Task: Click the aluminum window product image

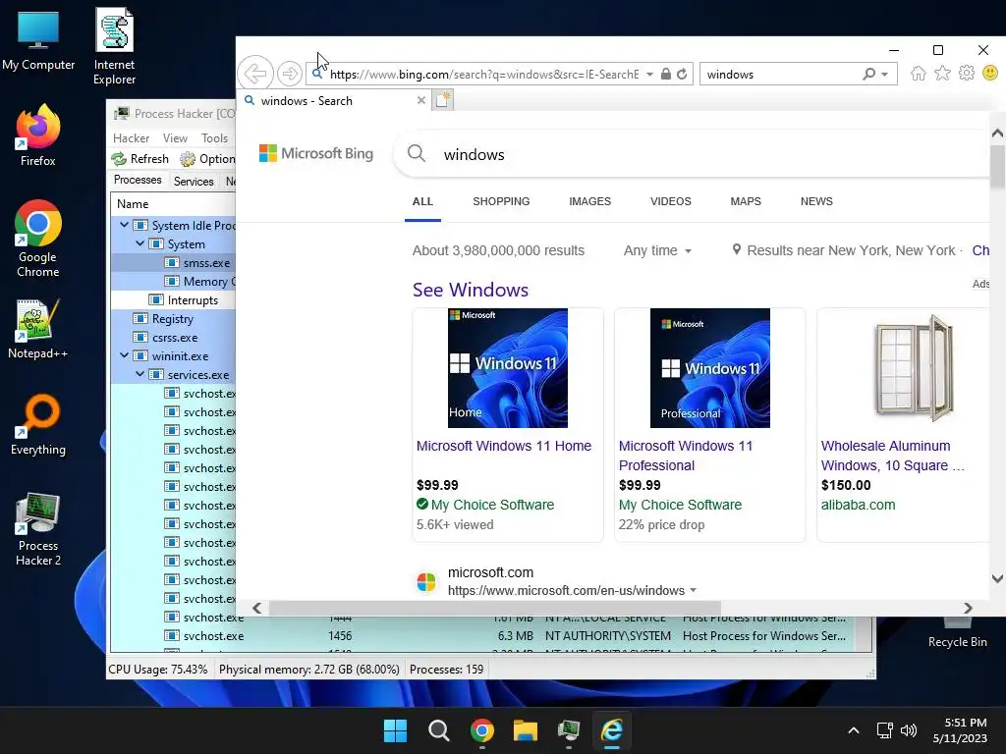Action: tap(914, 368)
